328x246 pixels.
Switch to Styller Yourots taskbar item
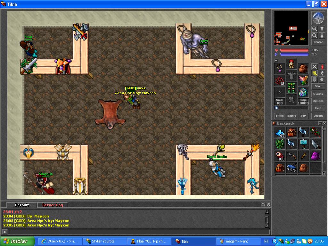[x=104, y=241]
